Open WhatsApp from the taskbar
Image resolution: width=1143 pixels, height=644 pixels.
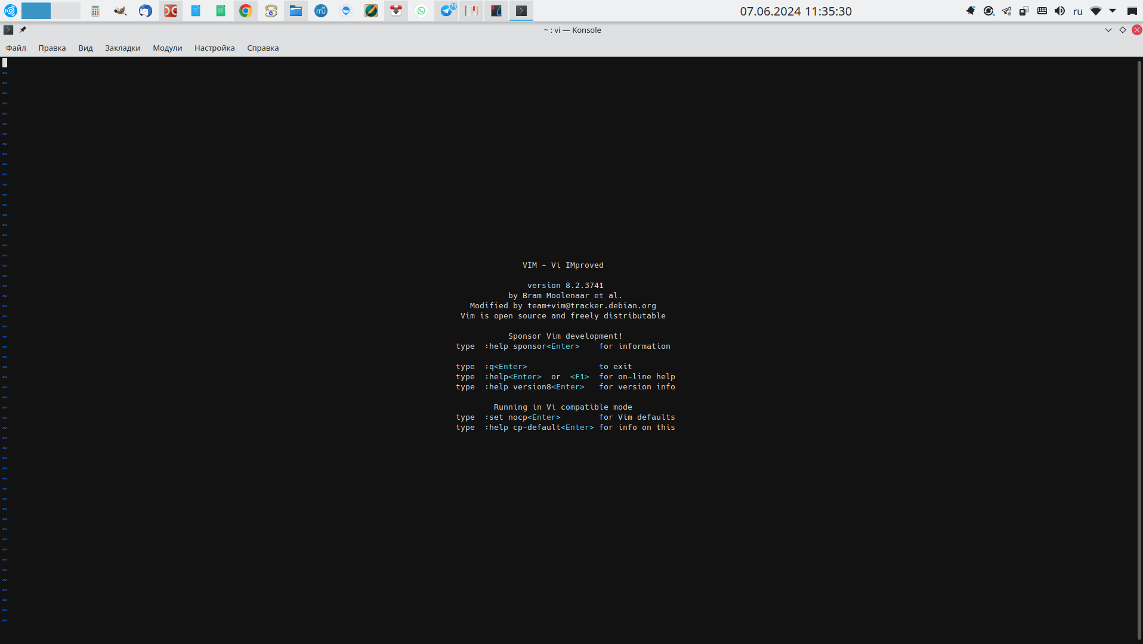(x=421, y=11)
